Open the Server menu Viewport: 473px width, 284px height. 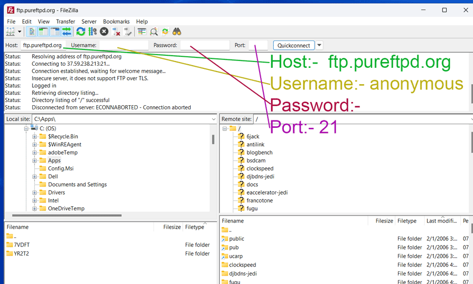tap(89, 22)
